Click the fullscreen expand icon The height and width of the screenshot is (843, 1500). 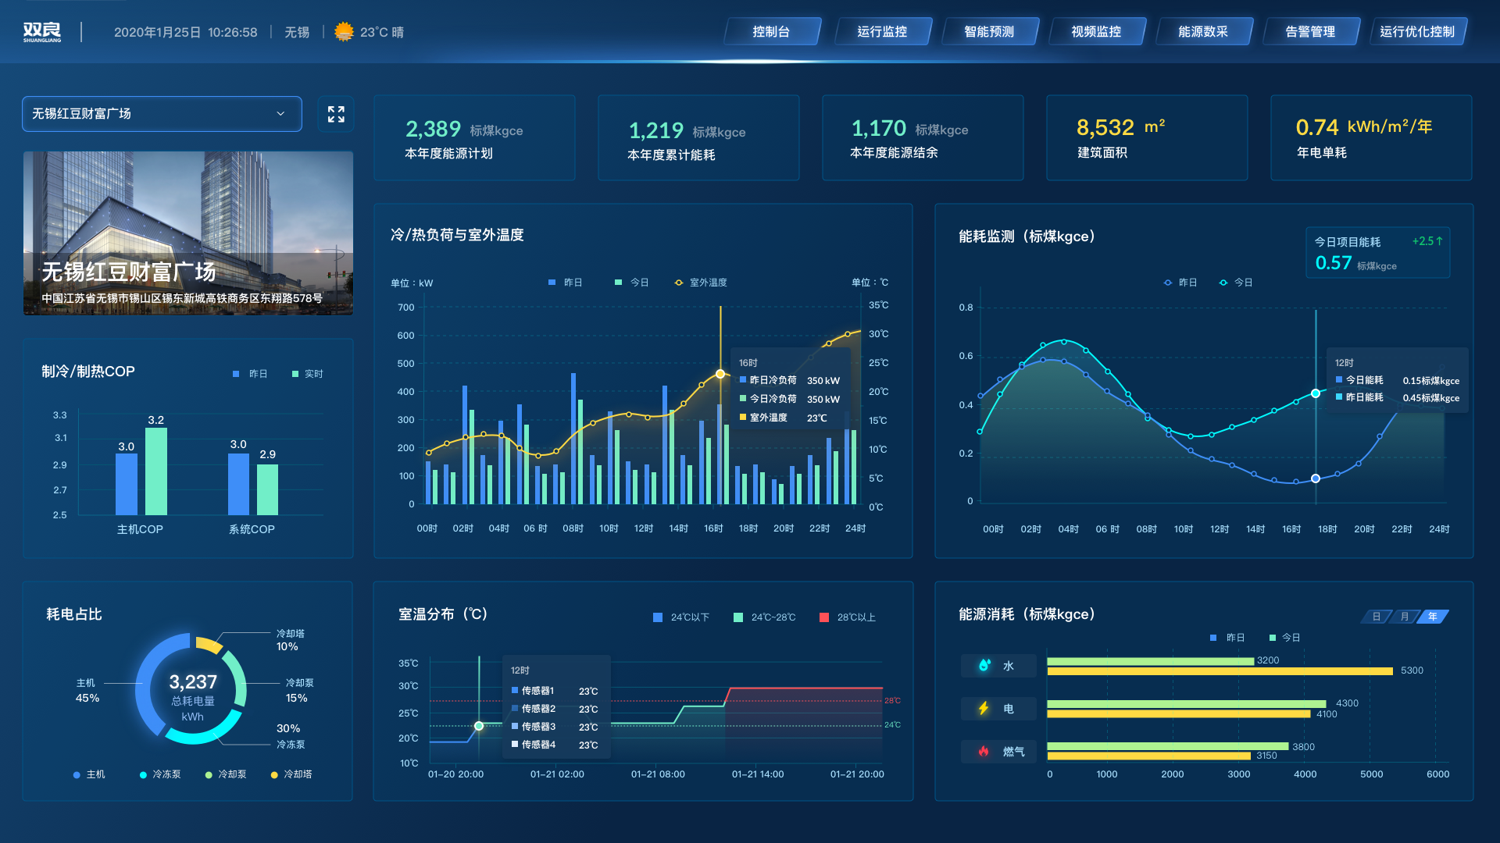tap(336, 114)
